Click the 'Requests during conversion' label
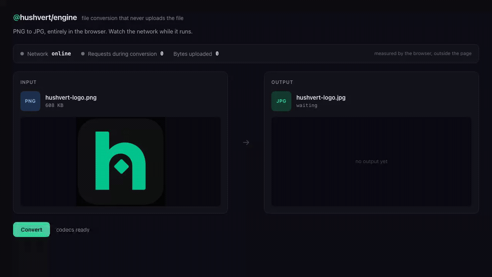 tap(122, 54)
